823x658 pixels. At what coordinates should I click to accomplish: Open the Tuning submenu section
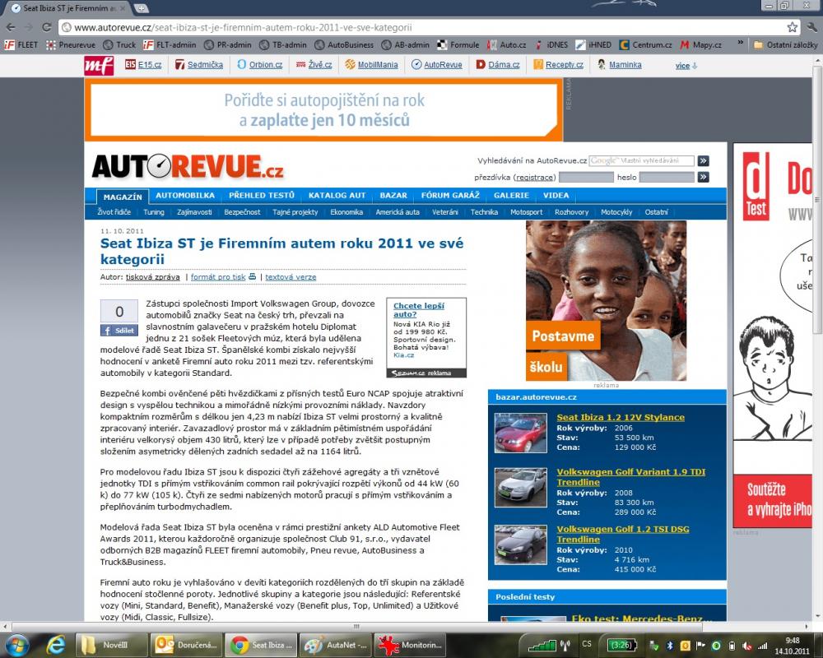click(x=154, y=212)
